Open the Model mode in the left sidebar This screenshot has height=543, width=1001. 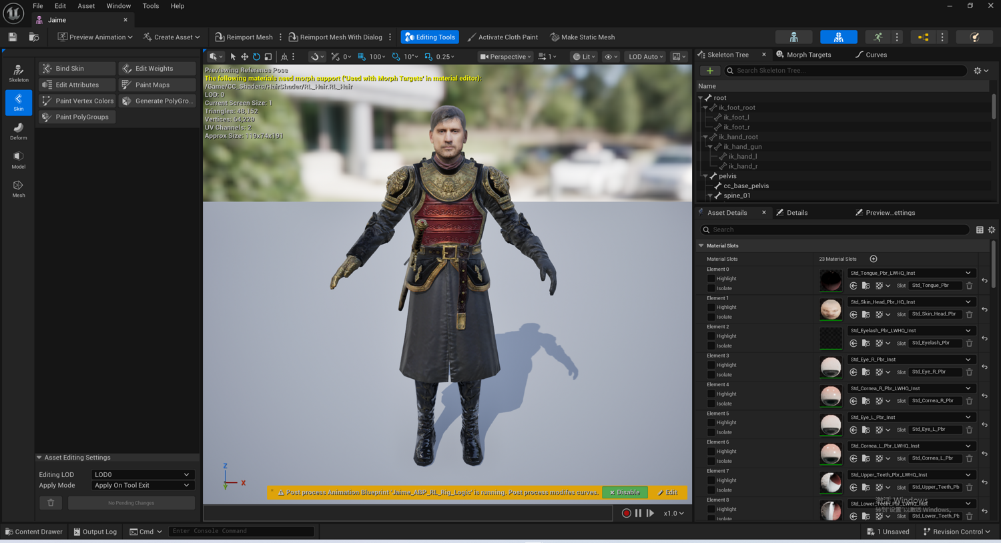pos(19,160)
